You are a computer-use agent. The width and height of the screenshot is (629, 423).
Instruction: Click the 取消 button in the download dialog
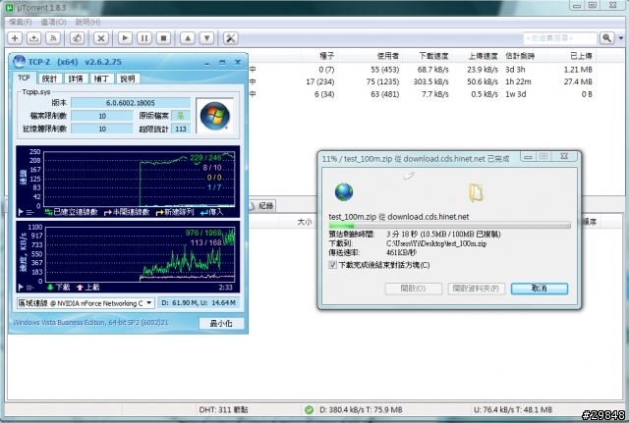tap(540, 289)
